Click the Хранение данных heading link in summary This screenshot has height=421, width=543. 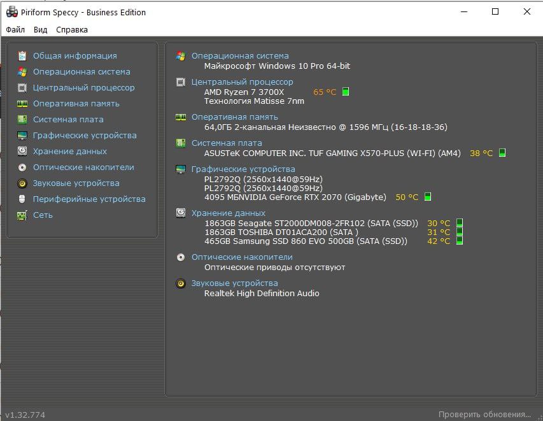point(229,213)
